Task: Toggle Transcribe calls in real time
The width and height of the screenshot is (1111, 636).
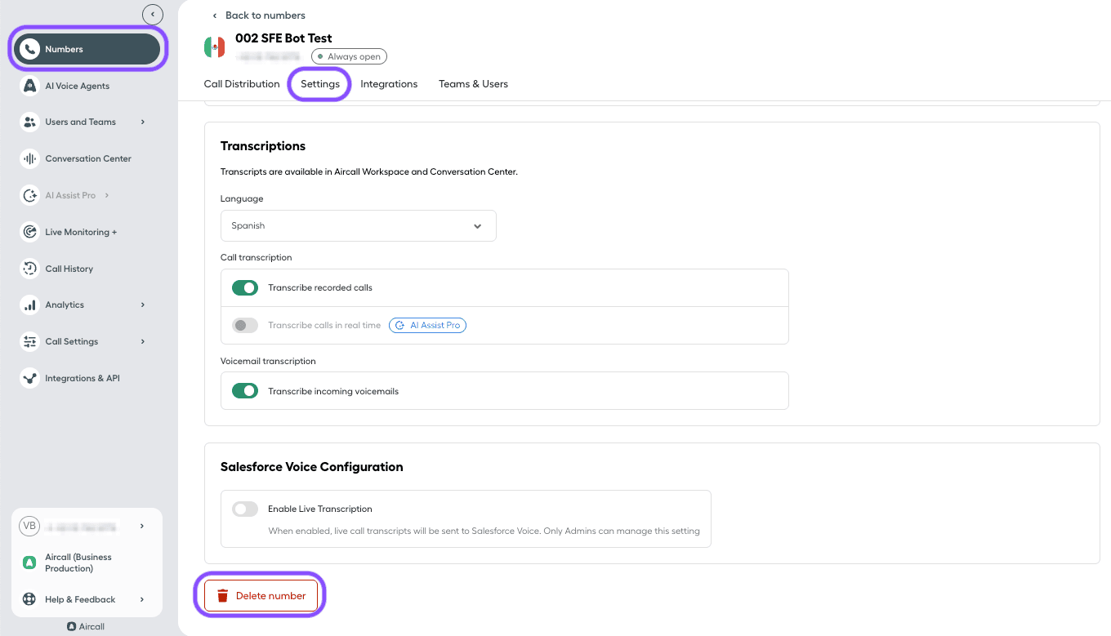Action: click(x=244, y=325)
